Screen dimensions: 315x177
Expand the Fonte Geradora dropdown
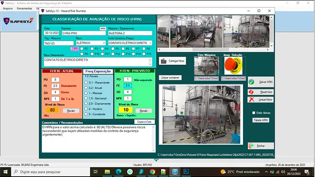pyautogui.click(x=151, y=43)
